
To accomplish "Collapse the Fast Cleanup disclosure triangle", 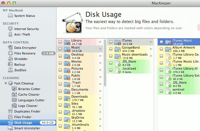I will coord(6,84).
